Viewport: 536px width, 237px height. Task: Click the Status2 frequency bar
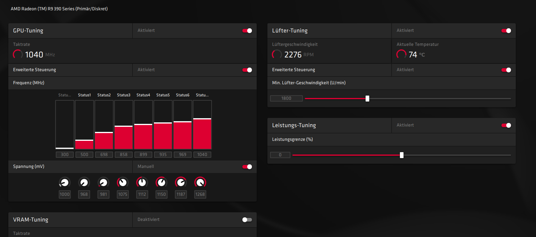coord(104,125)
